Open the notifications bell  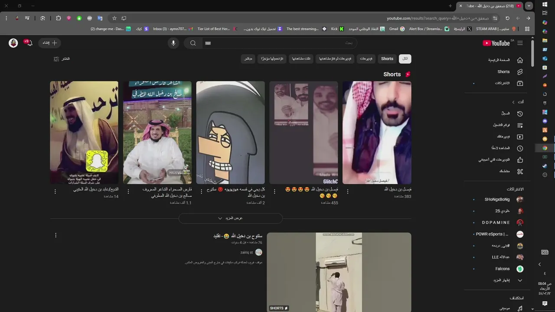29,43
